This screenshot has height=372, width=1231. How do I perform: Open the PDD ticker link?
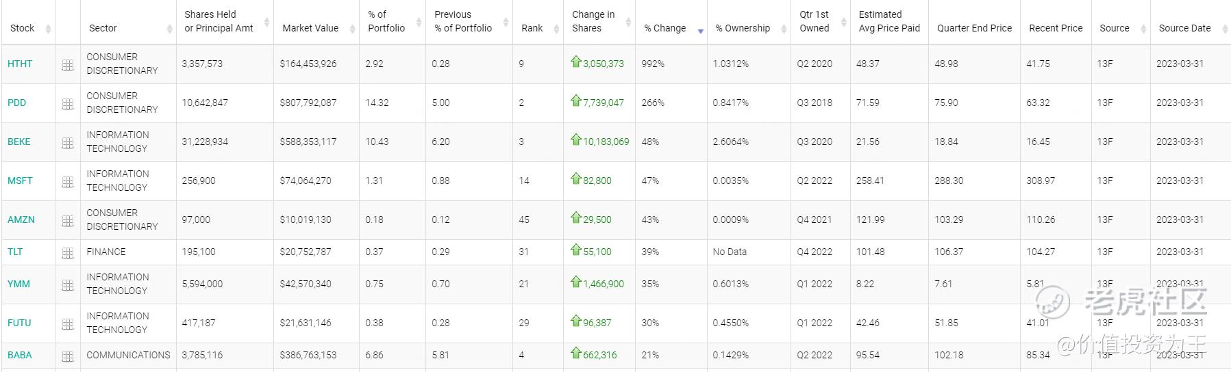point(16,103)
